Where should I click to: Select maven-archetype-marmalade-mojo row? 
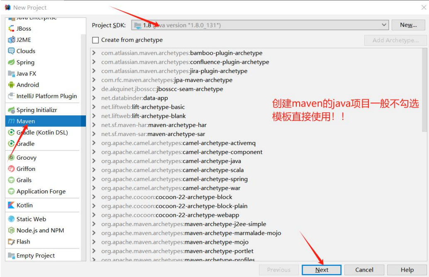(256, 233)
